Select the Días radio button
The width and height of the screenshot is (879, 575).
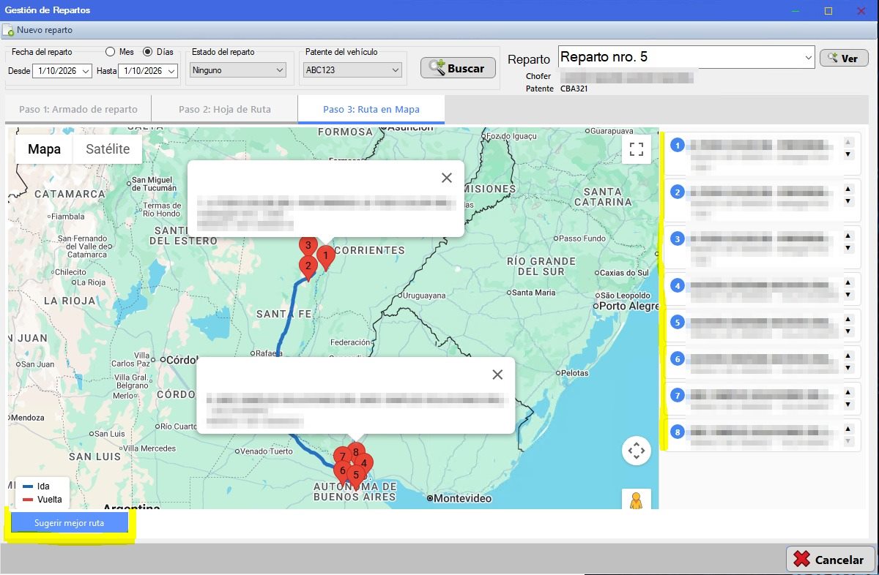tap(147, 52)
